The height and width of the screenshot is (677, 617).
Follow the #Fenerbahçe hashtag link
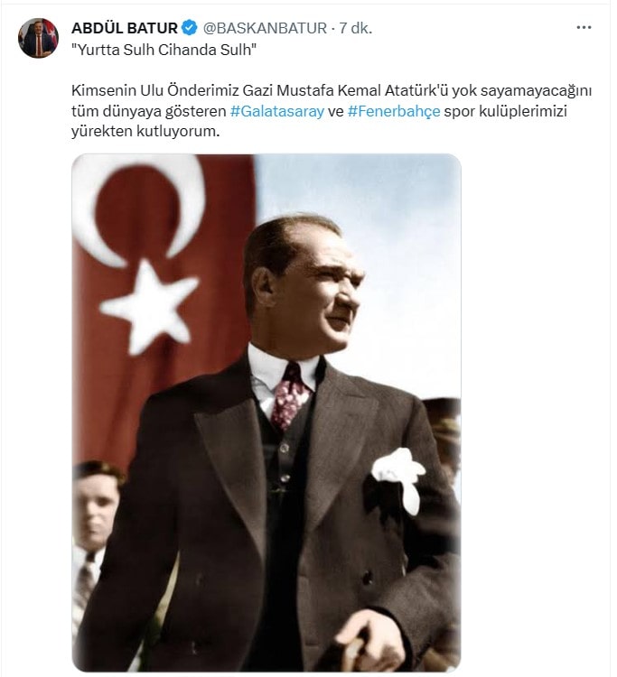[394, 111]
